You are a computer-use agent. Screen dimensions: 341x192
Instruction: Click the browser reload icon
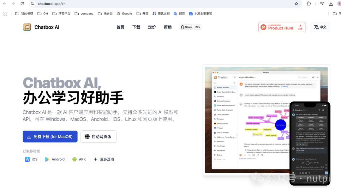[x=22, y=4]
